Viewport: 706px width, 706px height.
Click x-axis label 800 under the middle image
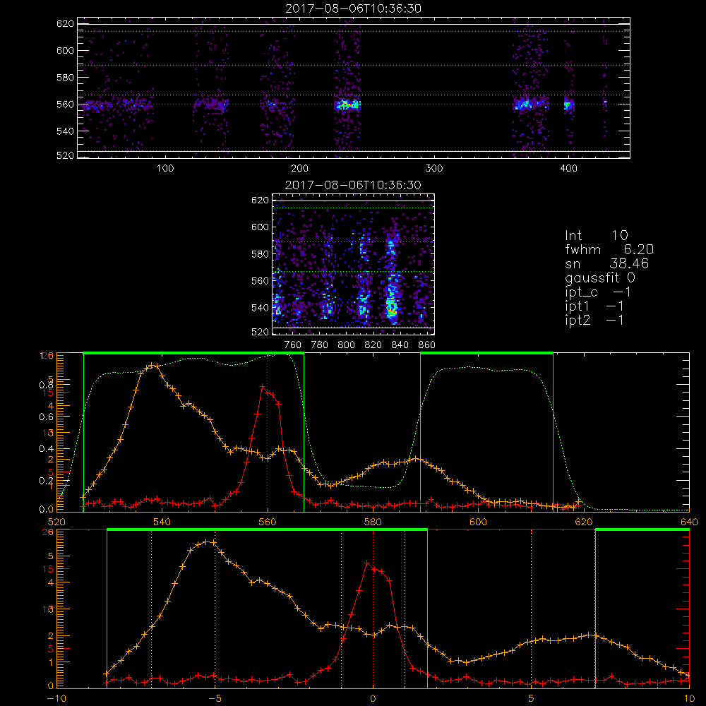coord(346,345)
